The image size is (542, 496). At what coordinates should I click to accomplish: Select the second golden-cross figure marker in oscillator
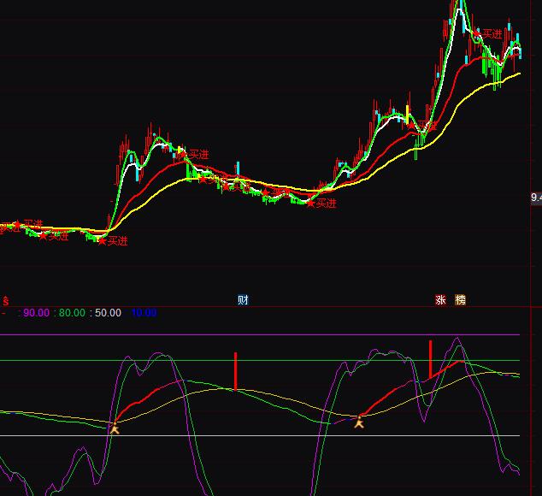(x=359, y=422)
